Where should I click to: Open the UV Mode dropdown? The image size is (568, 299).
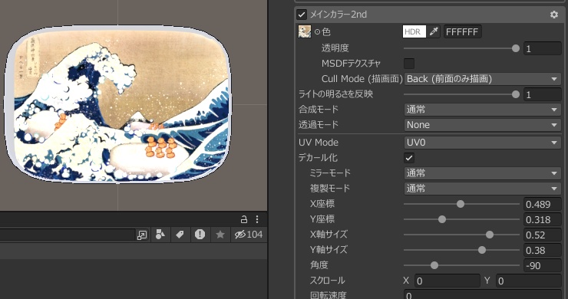click(483, 143)
